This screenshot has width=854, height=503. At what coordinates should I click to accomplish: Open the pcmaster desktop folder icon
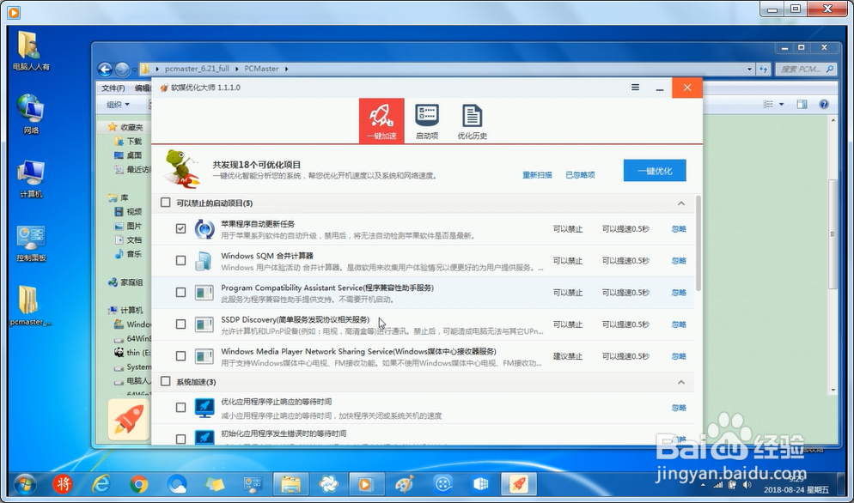pyautogui.click(x=31, y=306)
